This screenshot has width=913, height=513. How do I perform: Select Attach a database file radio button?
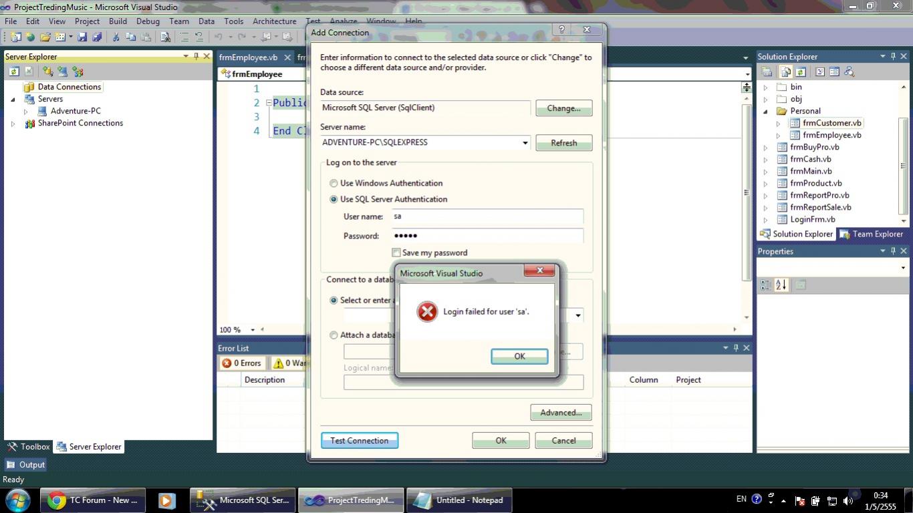pos(334,335)
